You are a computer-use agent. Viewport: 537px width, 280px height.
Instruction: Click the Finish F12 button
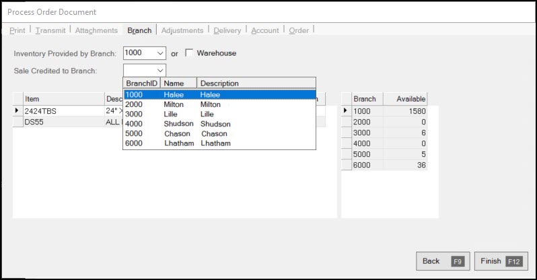point(497,260)
